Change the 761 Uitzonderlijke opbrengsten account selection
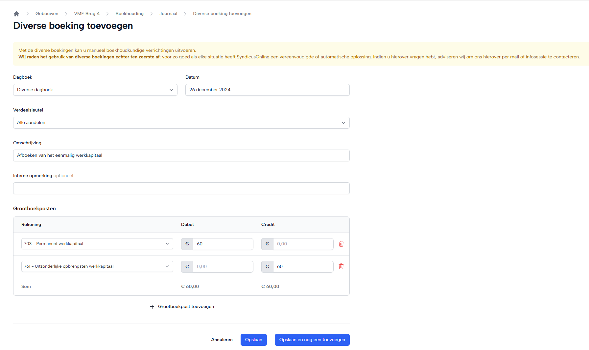Screen dimensions: 589x350 coord(97,266)
